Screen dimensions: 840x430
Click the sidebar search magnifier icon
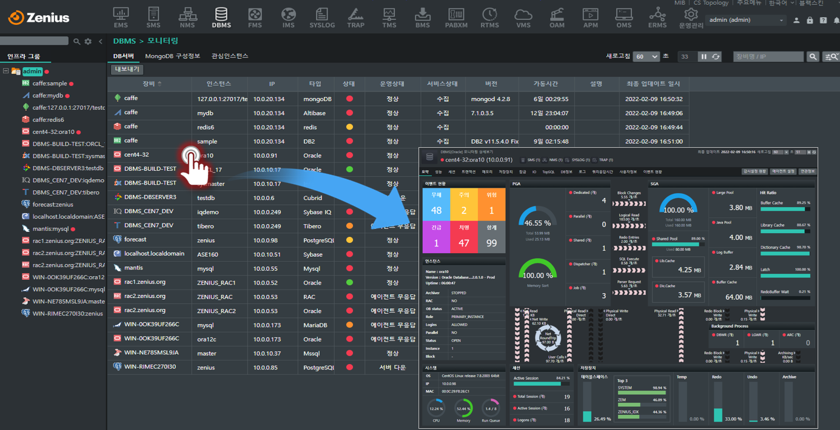(76, 41)
